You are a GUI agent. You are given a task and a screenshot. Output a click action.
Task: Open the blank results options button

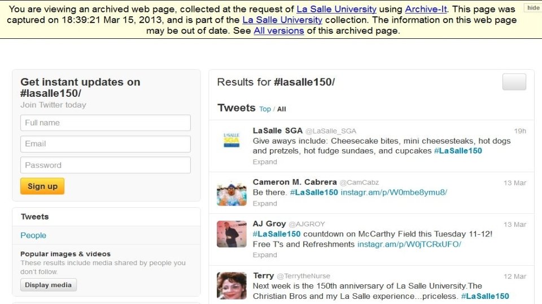[x=514, y=82]
